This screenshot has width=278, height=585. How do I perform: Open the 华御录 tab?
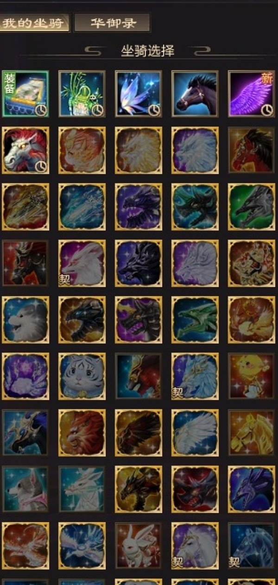[112, 23]
